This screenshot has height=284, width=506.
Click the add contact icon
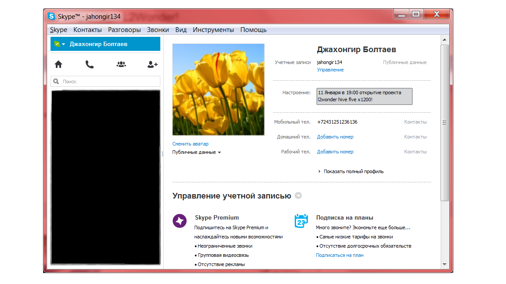[x=152, y=64]
